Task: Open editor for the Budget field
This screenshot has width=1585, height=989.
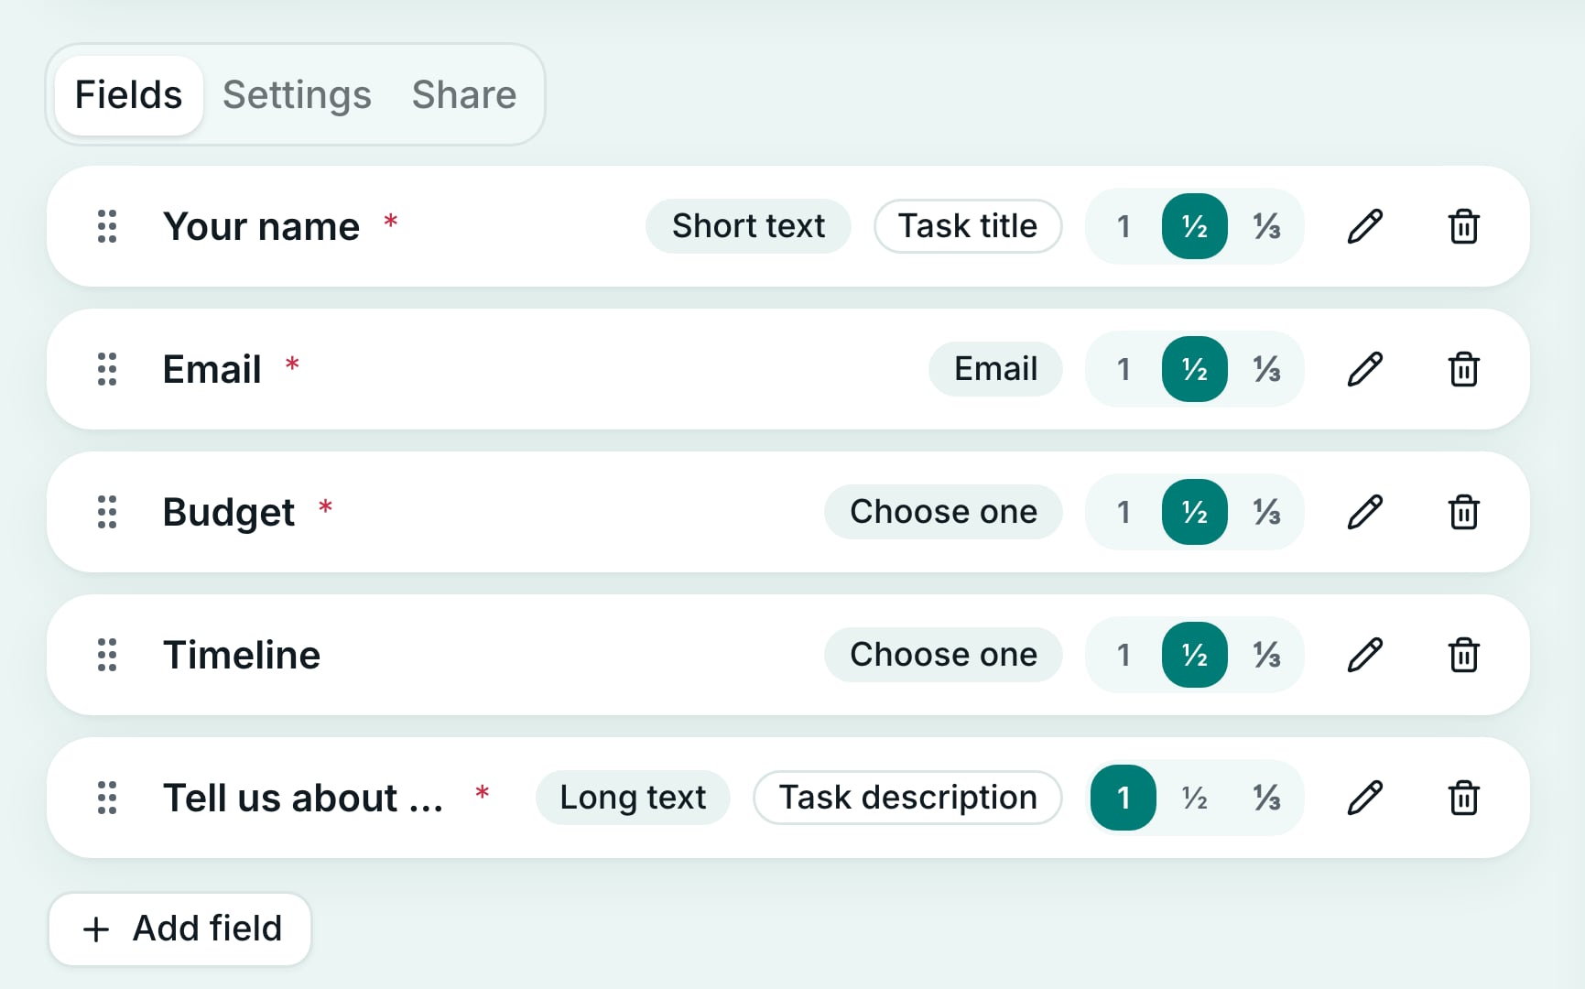Action: [1364, 512]
